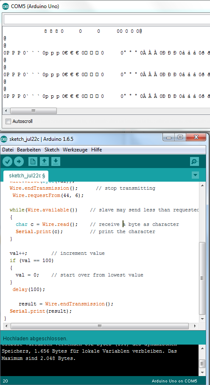
Task: Open the Sketch menu
Action: 52,149
